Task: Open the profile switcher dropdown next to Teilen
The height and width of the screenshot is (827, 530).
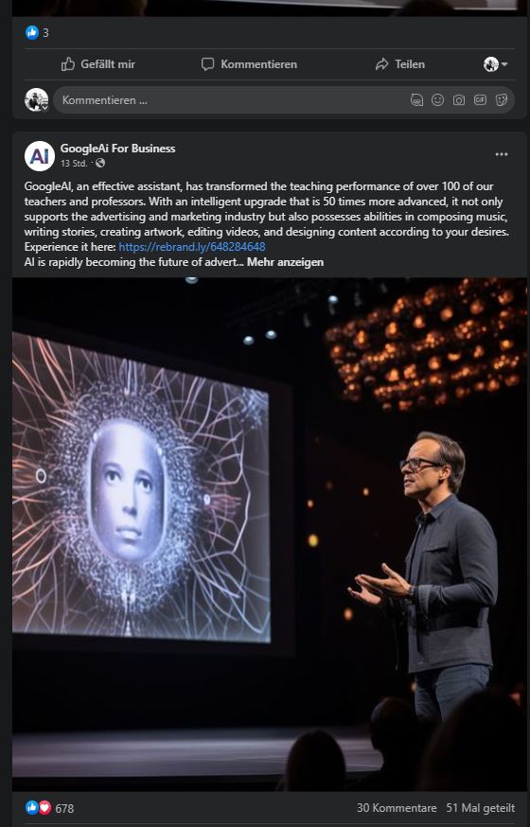Action: pyautogui.click(x=495, y=64)
